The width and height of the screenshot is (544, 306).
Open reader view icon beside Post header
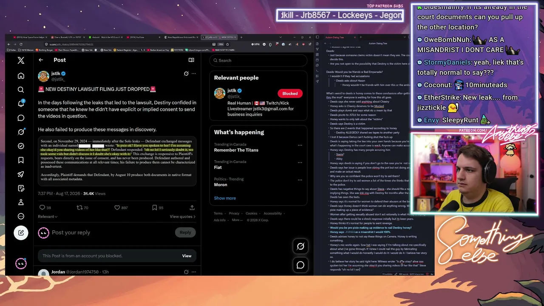pyautogui.click(x=191, y=60)
